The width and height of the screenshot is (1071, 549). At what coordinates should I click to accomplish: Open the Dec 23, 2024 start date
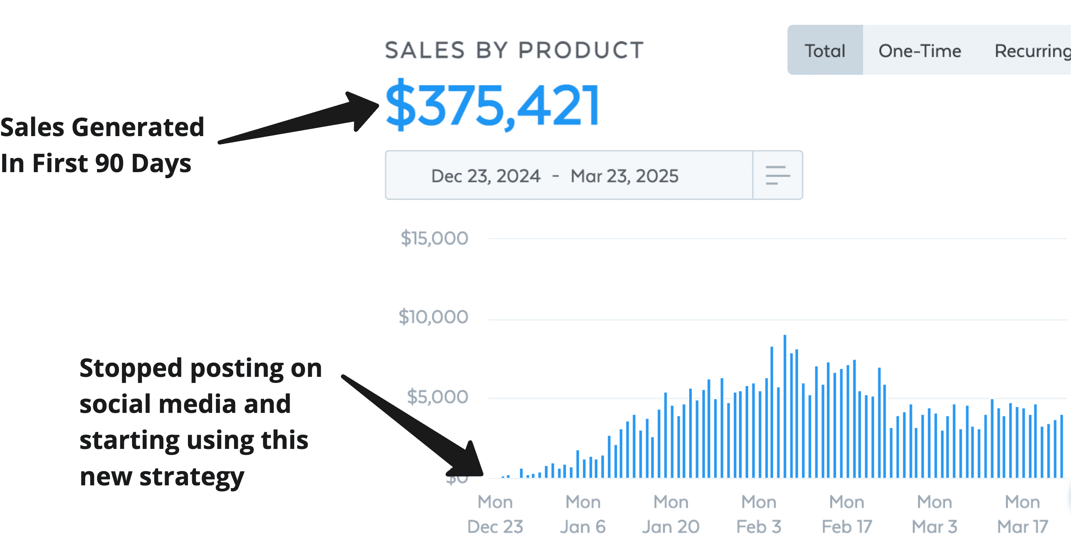(x=486, y=176)
